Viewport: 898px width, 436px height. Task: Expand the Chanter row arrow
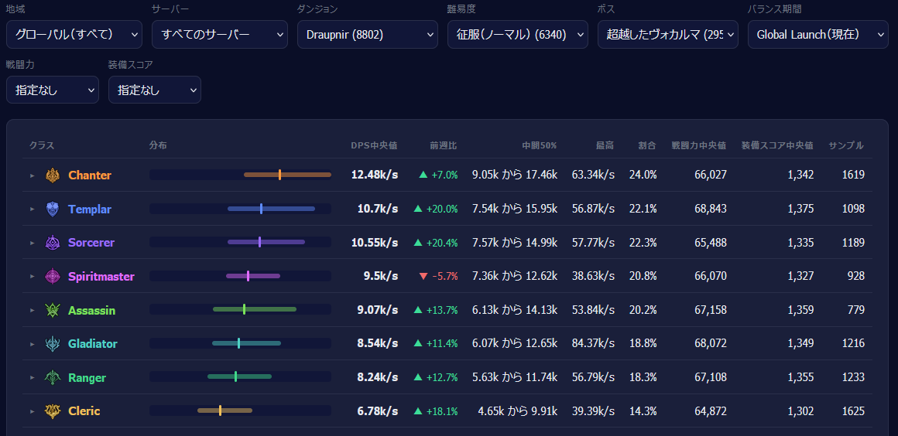(32, 175)
